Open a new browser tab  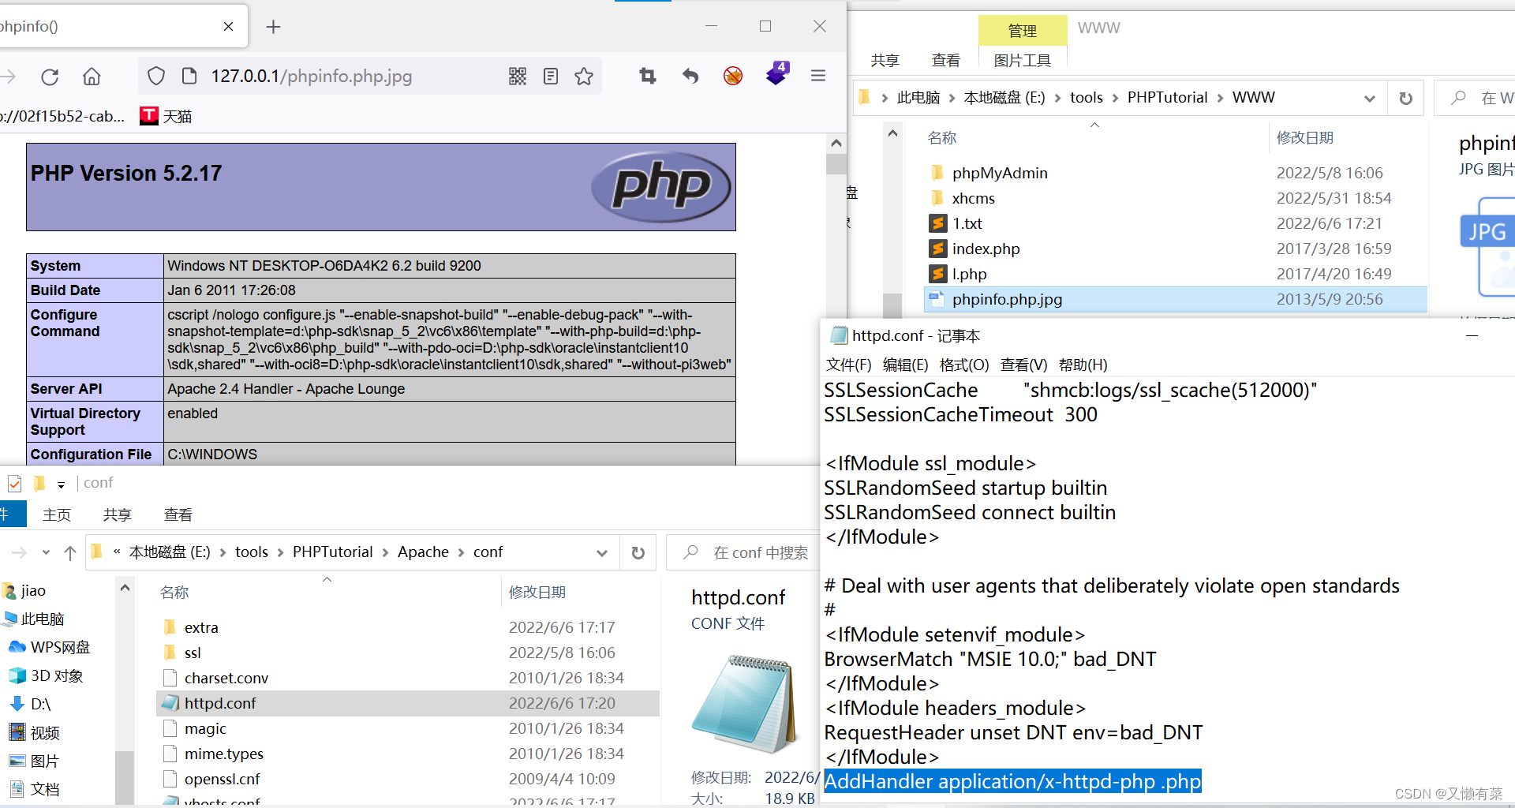pyautogui.click(x=273, y=27)
